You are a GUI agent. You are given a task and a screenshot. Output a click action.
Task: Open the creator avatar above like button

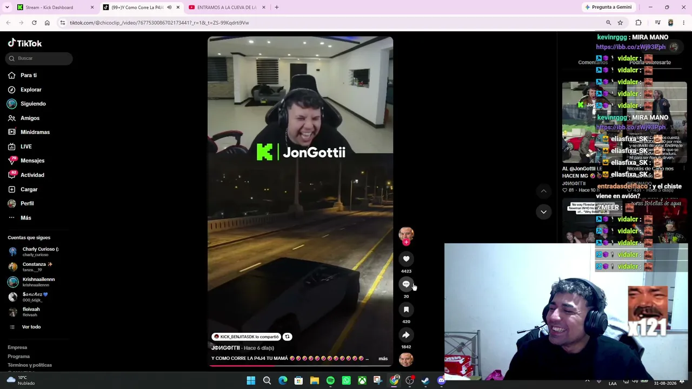click(406, 234)
